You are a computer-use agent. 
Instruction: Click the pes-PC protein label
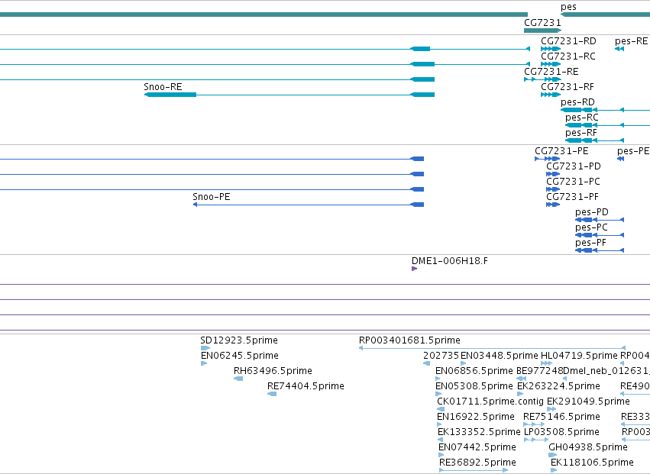coord(591,227)
